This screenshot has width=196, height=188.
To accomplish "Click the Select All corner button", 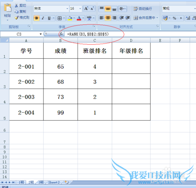I will (5, 41).
